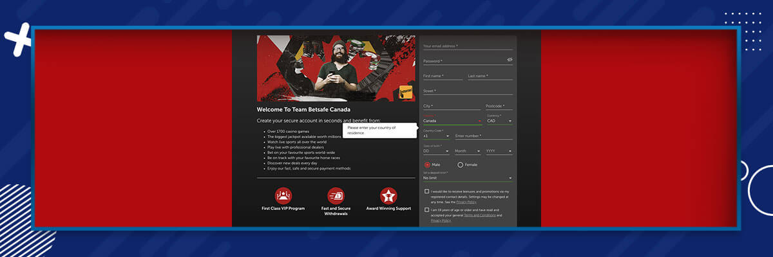Click 'Welcome To Team Betsafe Canada' heading

(x=303, y=110)
